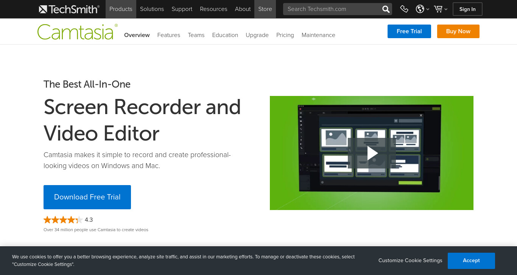This screenshot has width=517, height=275.
Task: Go to the Maintenance tab
Action: click(x=318, y=35)
